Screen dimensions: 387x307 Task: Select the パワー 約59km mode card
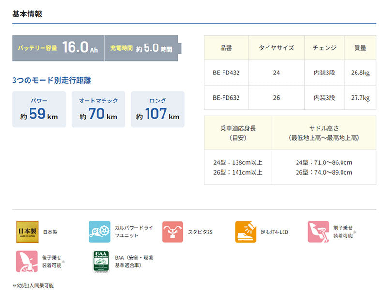point(39,109)
